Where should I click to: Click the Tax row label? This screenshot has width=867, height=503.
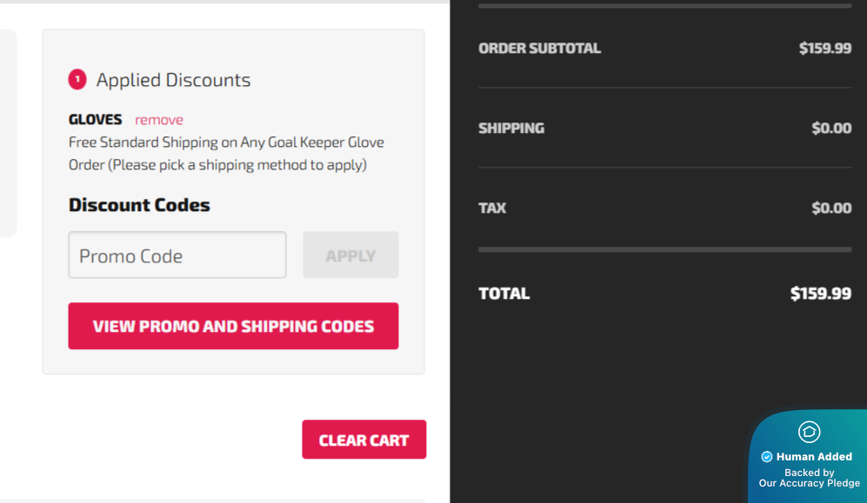[492, 208]
